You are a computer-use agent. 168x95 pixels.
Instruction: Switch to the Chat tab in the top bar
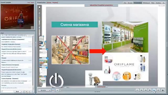coord(125,3)
